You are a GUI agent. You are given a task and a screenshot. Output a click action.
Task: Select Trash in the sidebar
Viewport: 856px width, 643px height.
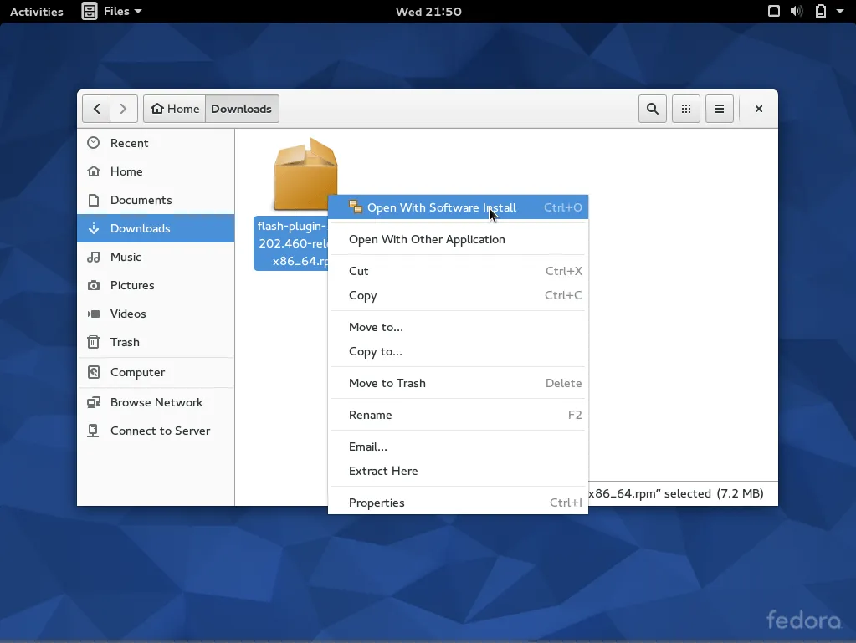click(x=125, y=342)
